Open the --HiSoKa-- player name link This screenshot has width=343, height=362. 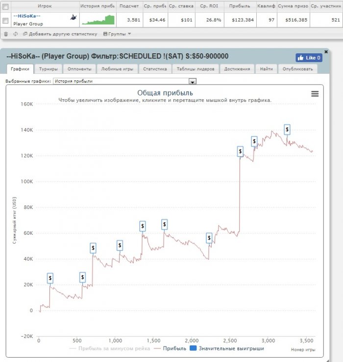27,16
